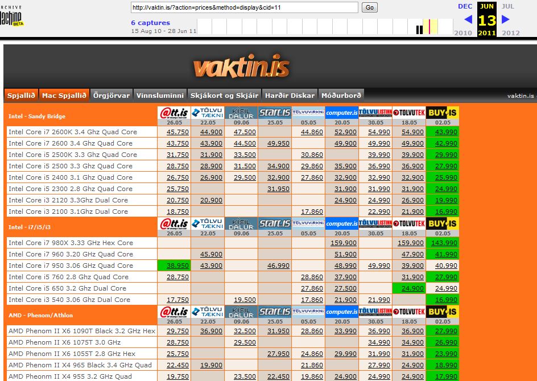Click the Tölvutækni store logo in Sandy Bridge header
Image resolution: width=537 pixels, height=381 pixels.
(207, 113)
